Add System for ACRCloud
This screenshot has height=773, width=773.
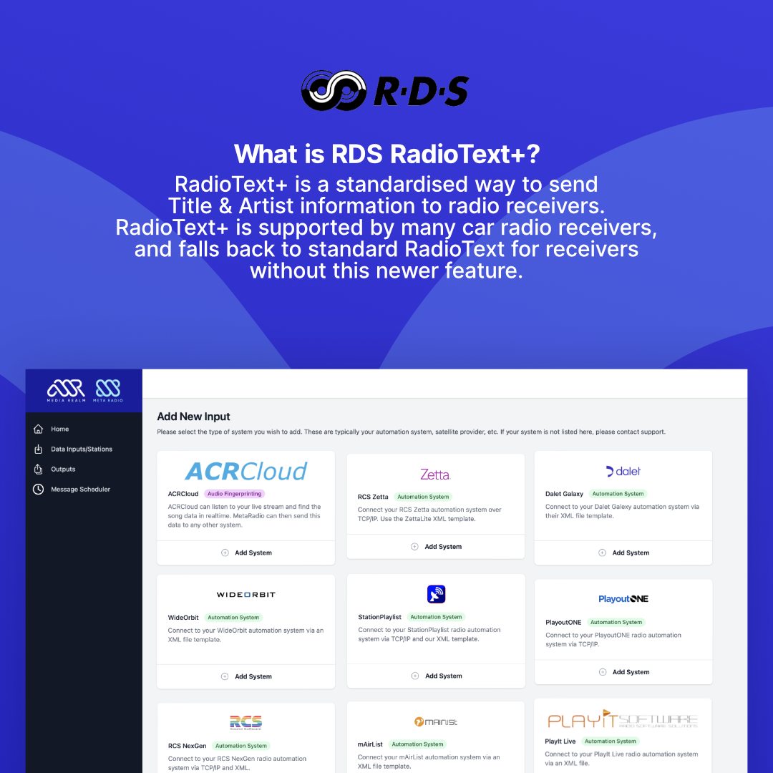[x=246, y=553]
